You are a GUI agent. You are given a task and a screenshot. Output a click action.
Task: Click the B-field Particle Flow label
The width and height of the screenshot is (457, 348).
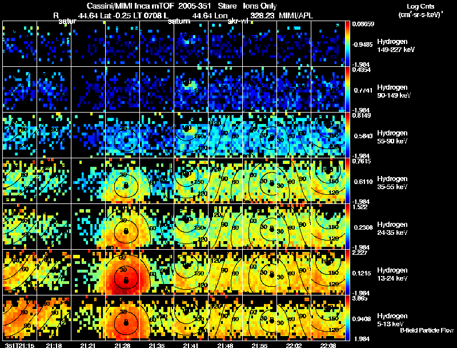tap(427, 330)
